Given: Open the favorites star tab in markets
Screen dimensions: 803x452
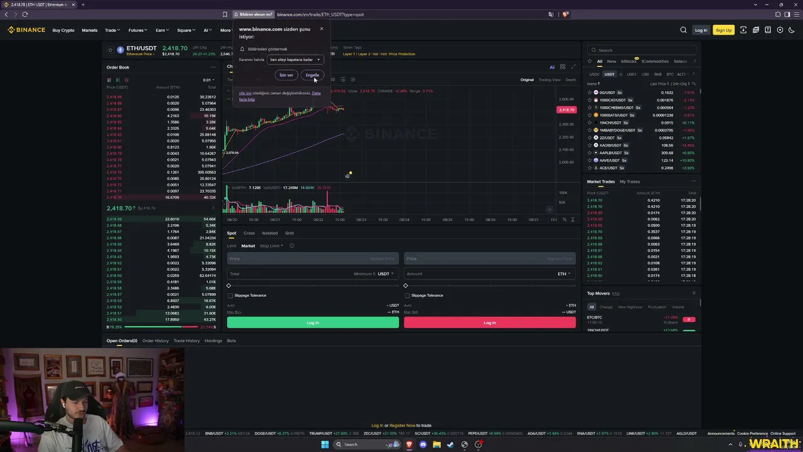Looking at the screenshot, I should point(590,62).
